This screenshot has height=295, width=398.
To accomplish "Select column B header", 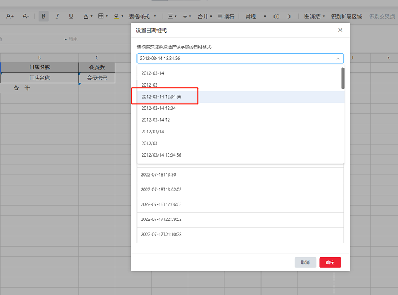I will point(39,58).
